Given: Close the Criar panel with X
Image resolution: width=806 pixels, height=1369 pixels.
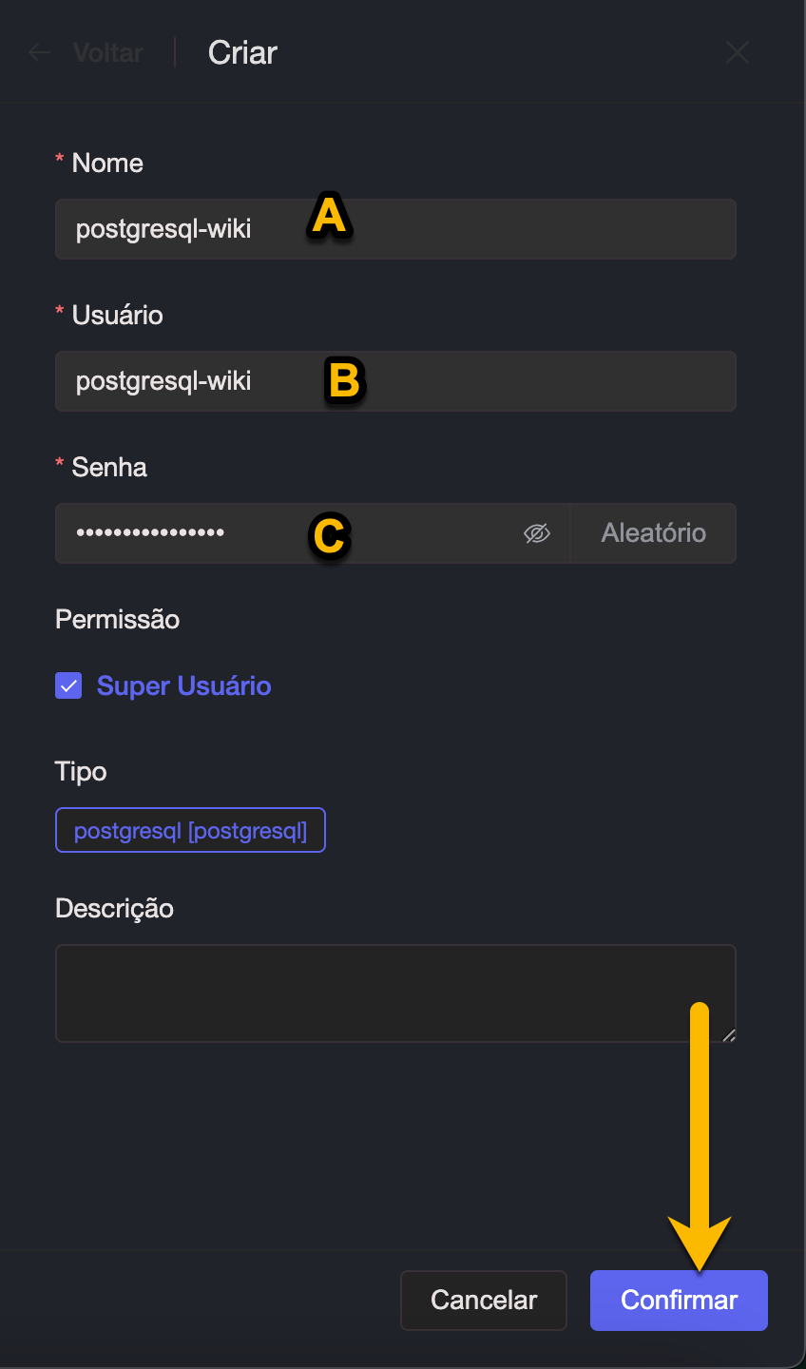Looking at the screenshot, I should coord(738,52).
